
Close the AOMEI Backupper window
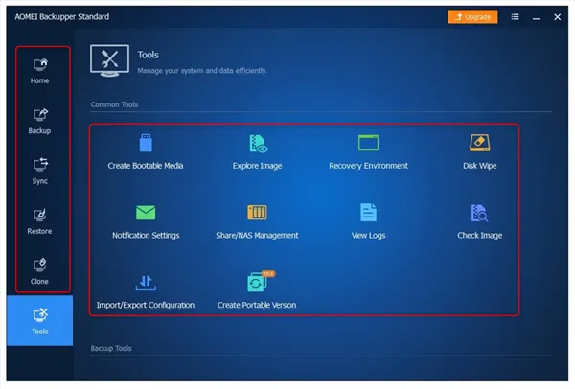557,17
